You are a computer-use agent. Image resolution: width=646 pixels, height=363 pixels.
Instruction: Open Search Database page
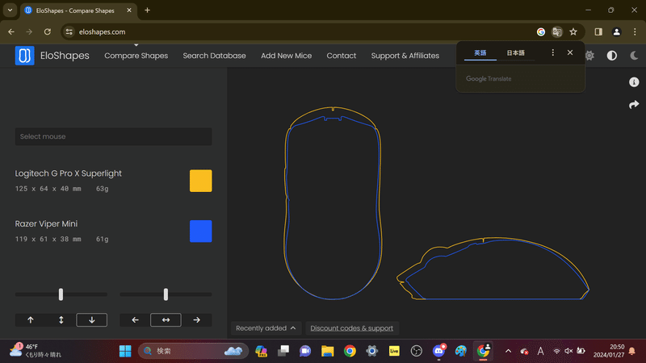tap(214, 56)
